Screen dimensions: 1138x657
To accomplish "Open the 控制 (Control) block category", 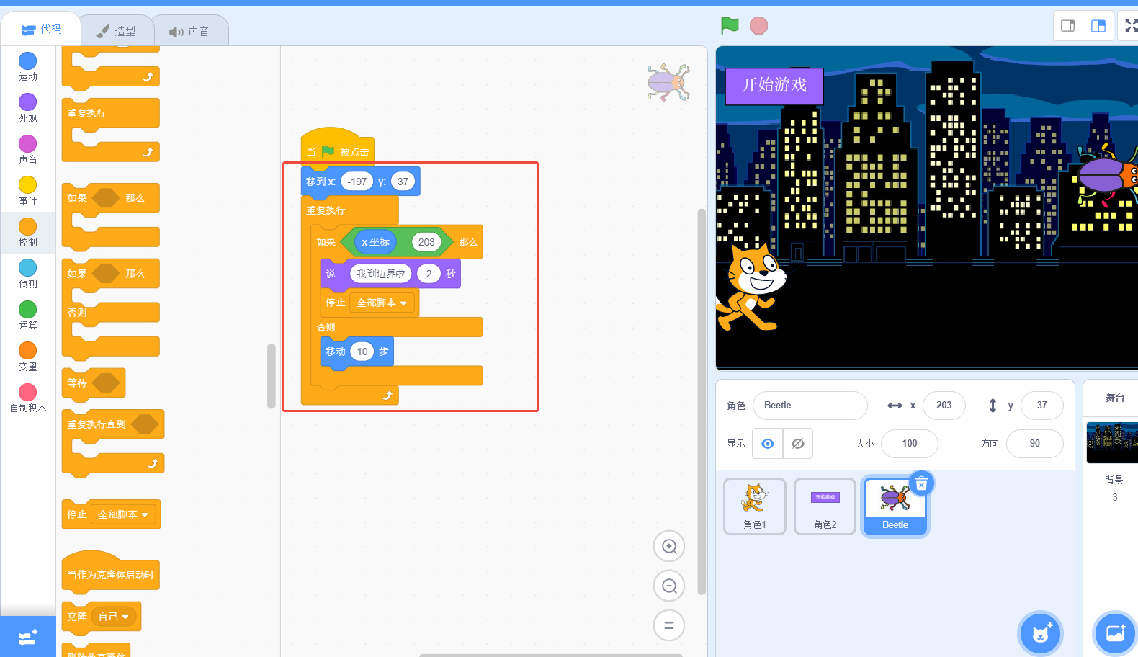I will point(27,233).
